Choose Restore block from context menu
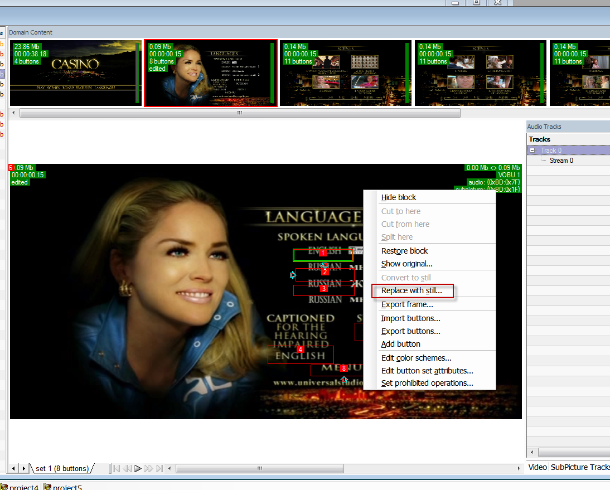Screen dimensions: 610x490 404,251
